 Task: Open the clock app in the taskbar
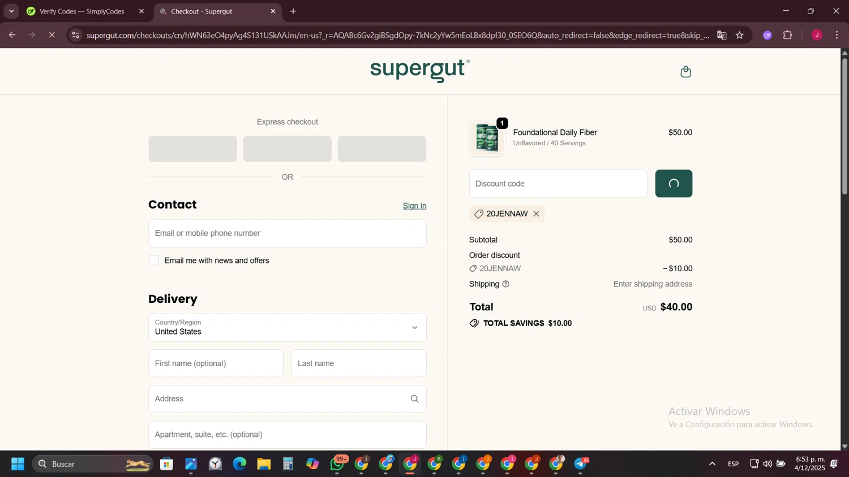tap(215, 464)
